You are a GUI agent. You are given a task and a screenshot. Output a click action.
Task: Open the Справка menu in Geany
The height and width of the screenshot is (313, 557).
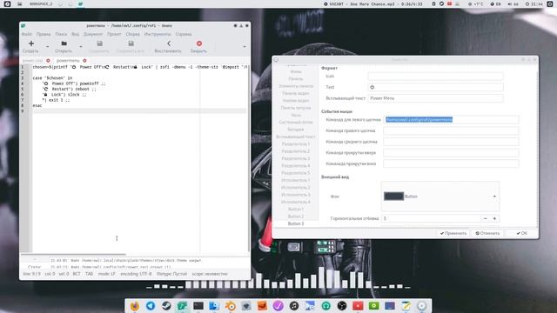[x=184, y=34]
